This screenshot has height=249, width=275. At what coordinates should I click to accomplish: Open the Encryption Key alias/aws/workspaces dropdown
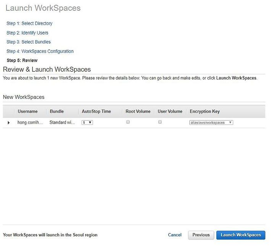point(211,123)
